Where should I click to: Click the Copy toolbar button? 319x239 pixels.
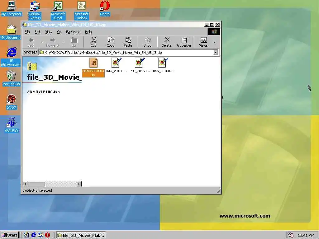tap(111, 42)
